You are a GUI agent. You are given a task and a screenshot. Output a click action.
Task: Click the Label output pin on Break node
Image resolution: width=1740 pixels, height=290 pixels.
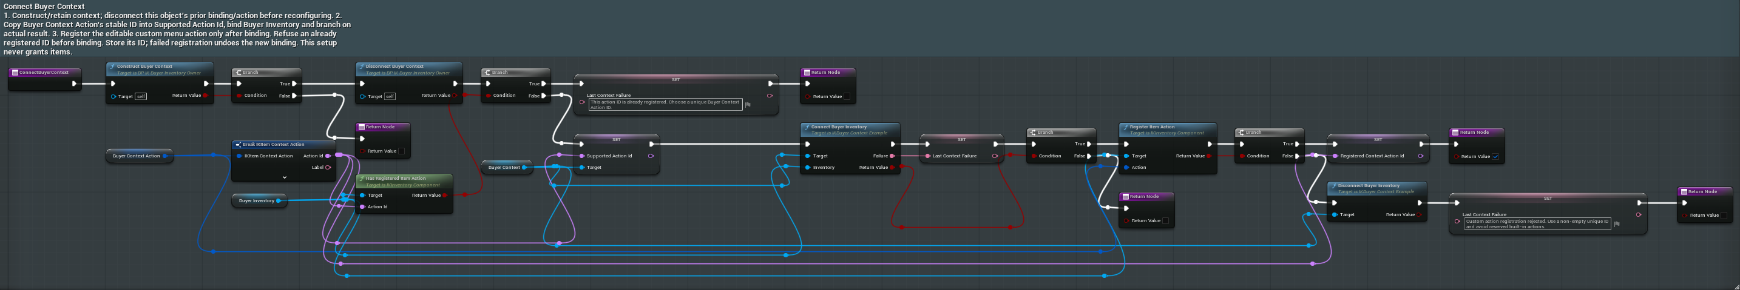[x=328, y=167]
